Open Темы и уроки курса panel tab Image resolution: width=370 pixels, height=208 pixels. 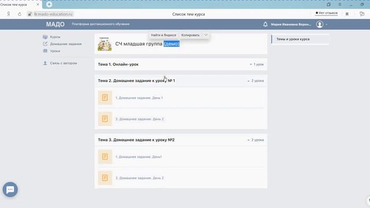point(300,39)
